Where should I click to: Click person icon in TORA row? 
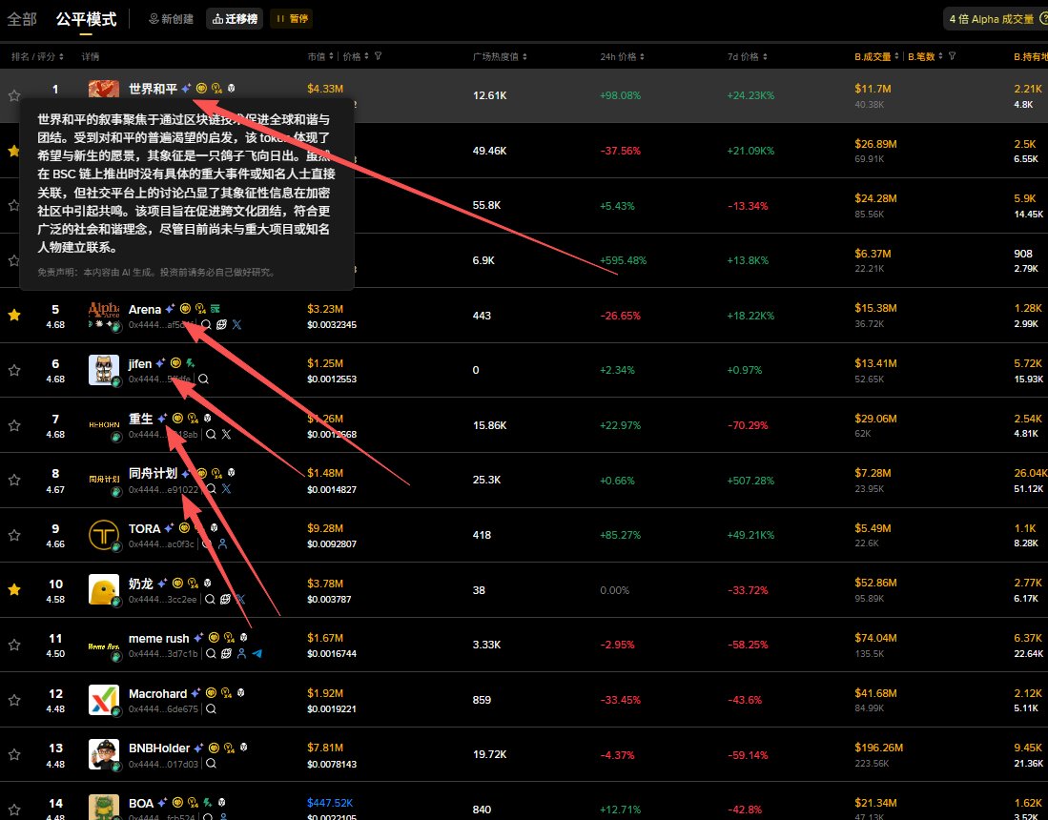tap(222, 544)
